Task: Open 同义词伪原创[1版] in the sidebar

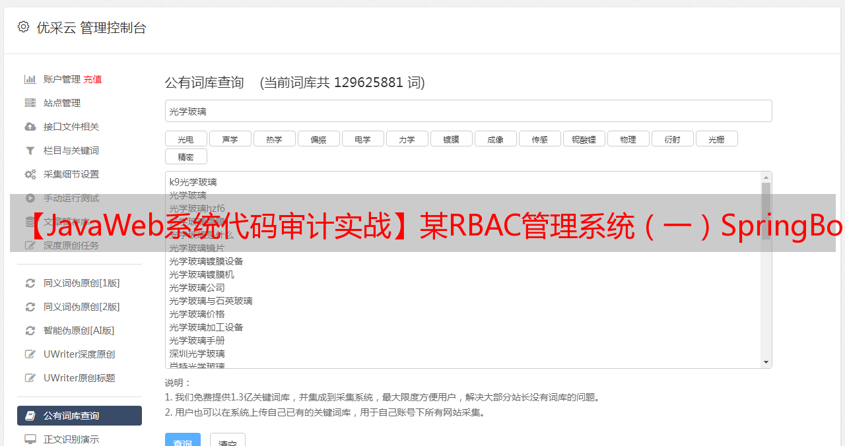Action: coord(82,283)
